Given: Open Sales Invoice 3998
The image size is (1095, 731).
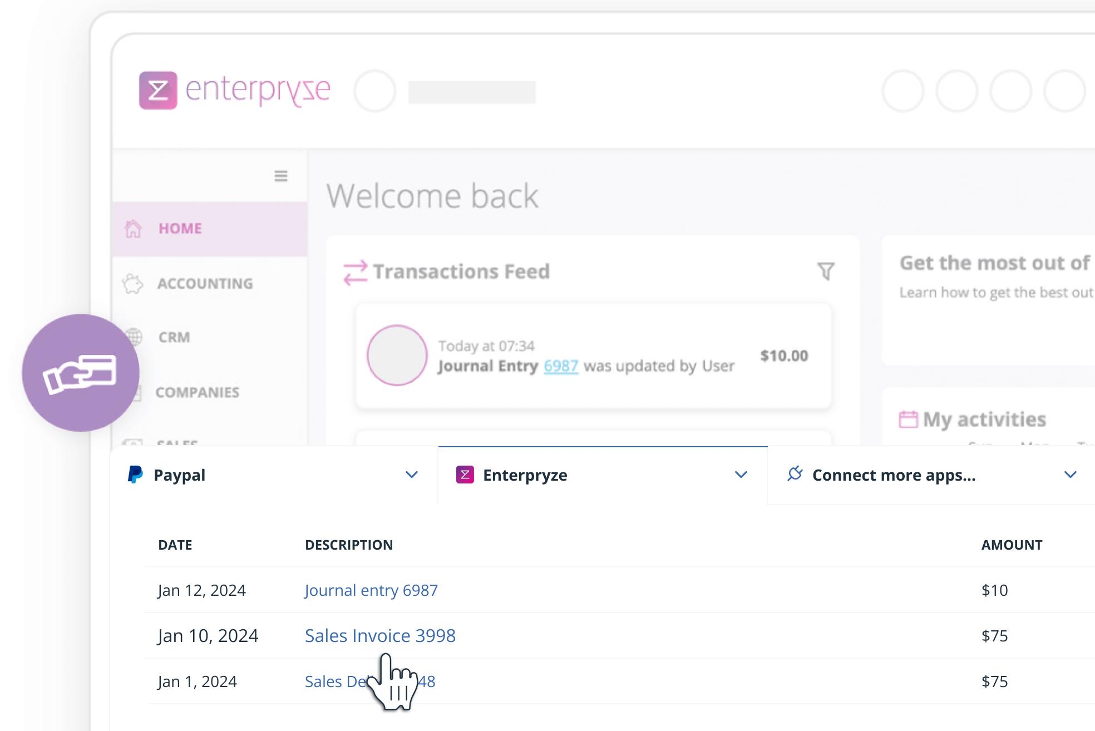Looking at the screenshot, I should click(380, 635).
